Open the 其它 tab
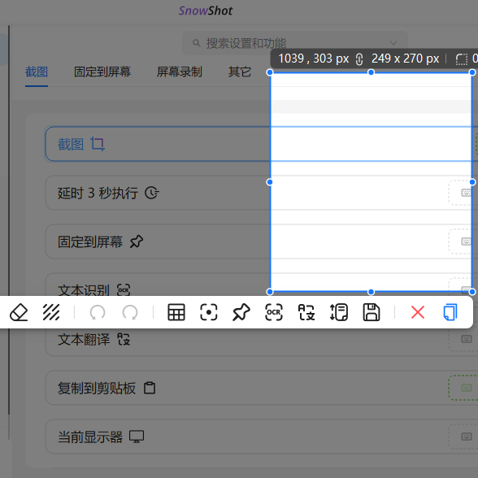Screen dimensions: 478x478 tap(240, 72)
